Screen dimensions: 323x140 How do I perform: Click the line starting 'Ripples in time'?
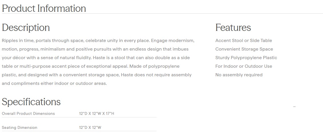point(98,41)
